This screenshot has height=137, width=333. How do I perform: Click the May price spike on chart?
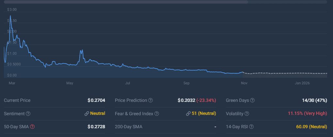tap(82, 50)
